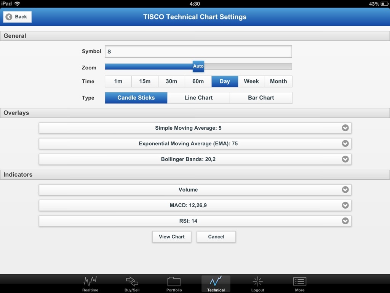
Task: Tap the Logout icon
Action: coord(258,282)
